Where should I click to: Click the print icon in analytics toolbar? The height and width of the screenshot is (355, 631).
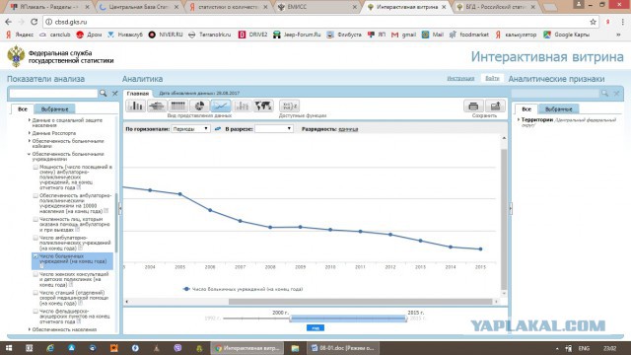click(473, 106)
